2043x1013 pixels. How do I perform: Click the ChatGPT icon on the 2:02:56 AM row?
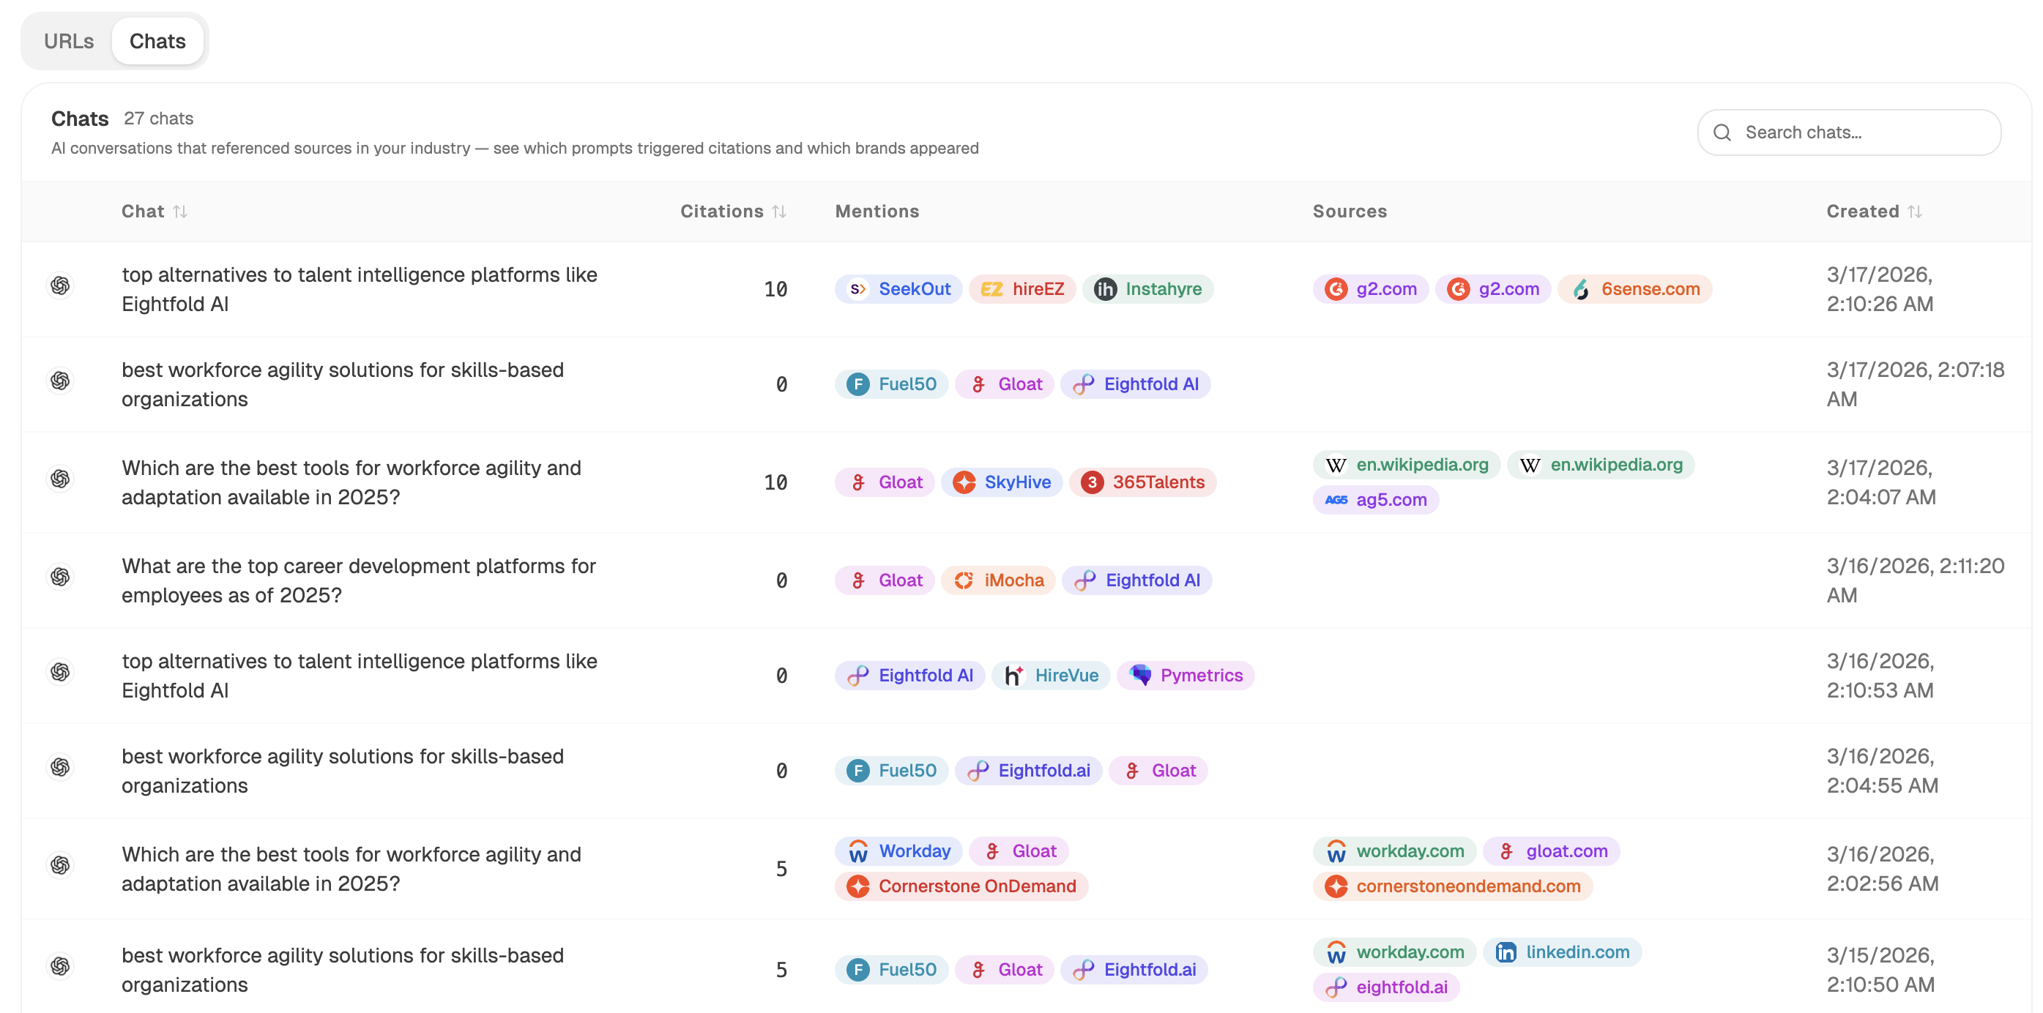coord(60,864)
